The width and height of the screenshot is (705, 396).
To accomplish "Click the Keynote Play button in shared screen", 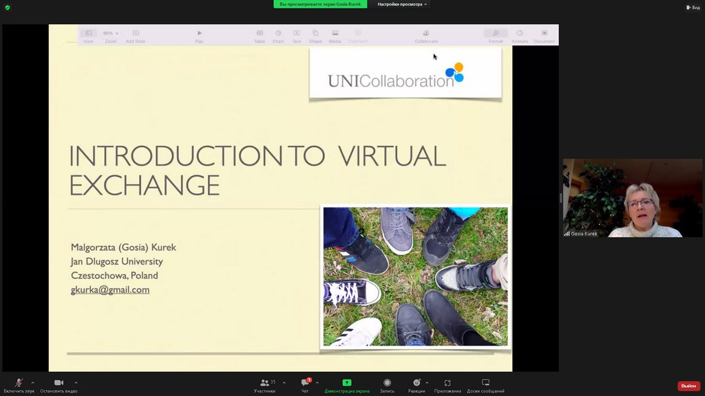I will pos(199,35).
